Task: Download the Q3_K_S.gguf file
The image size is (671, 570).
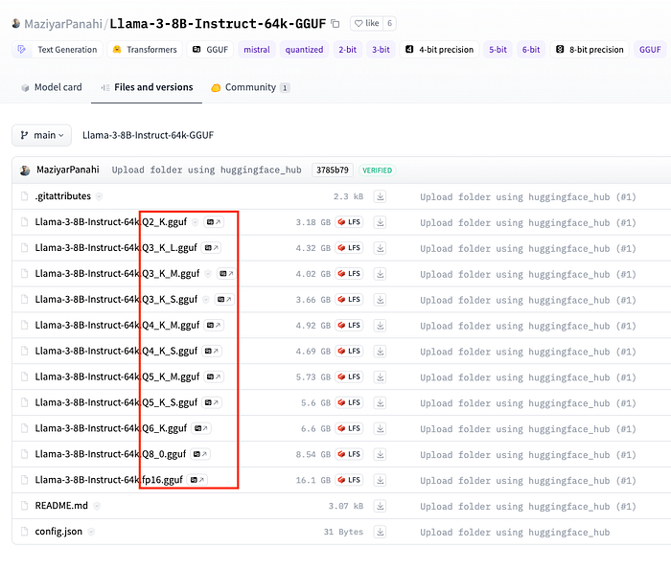Action: point(380,300)
